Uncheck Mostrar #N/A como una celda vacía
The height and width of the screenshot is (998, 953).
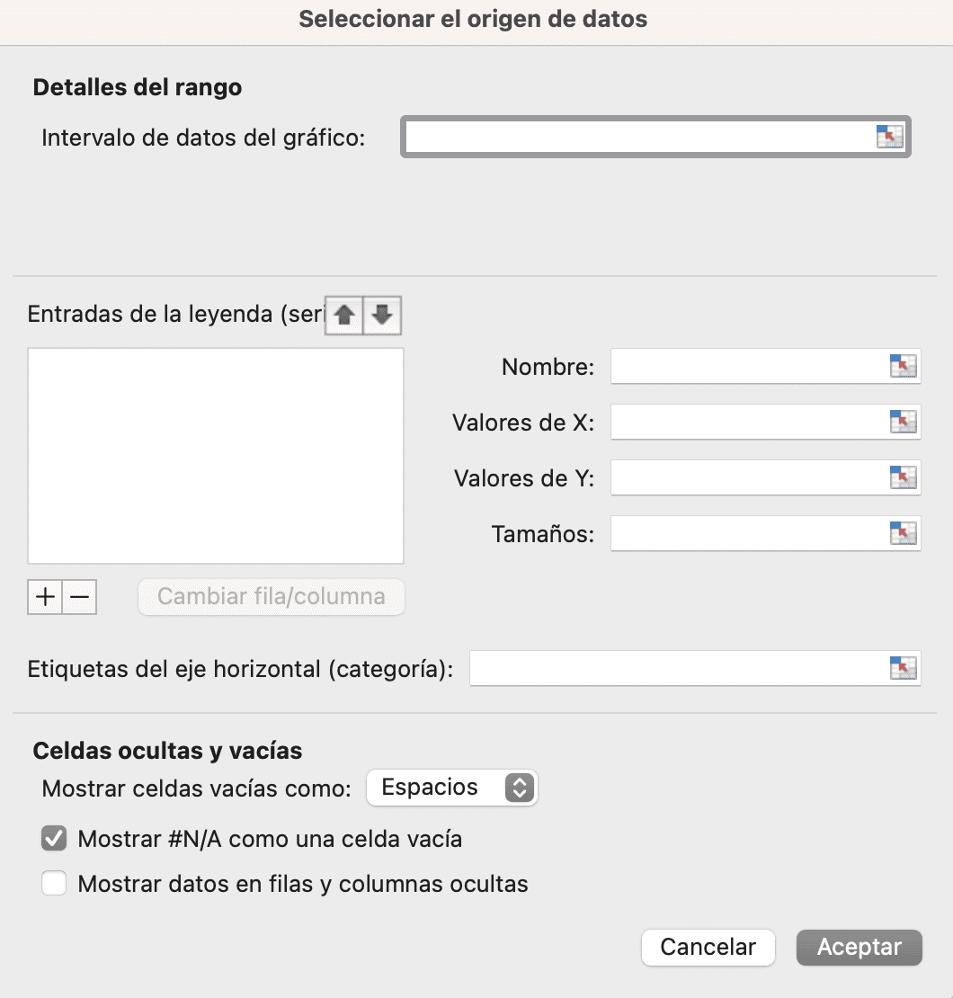click(x=54, y=838)
